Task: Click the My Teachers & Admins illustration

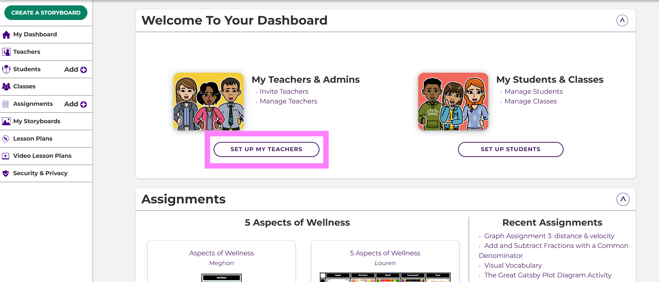Action: pos(208,101)
